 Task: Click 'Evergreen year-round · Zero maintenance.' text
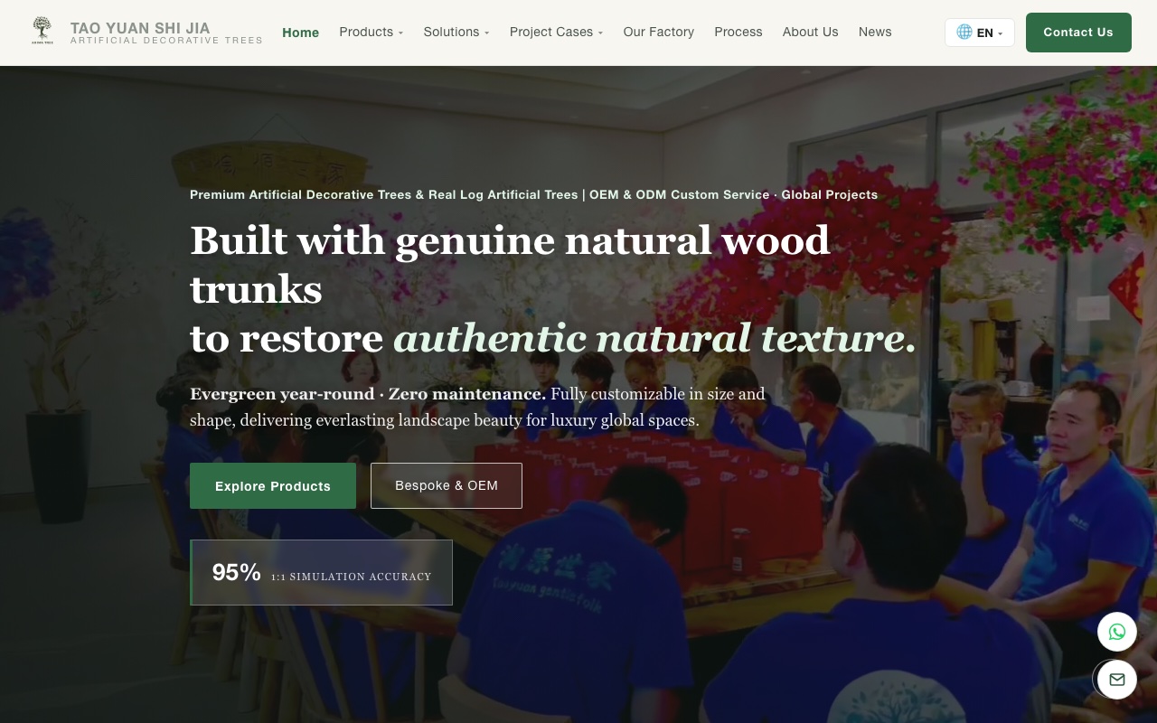(x=368, y=394)
